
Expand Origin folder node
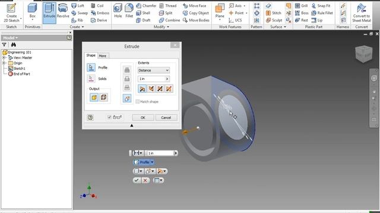tap(4, 63)
